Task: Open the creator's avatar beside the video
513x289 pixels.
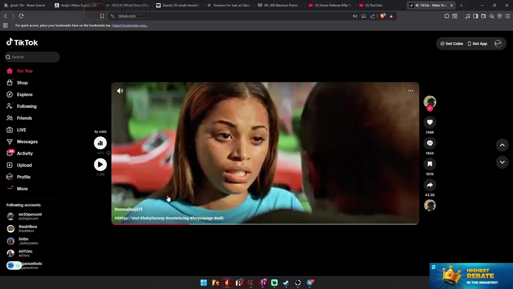Action: click(x=430, y=102)
